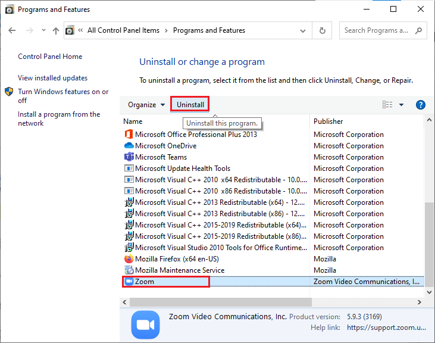435x343 pixels.
Task: Open View installed updates link
Action: [x=52, y=78]
